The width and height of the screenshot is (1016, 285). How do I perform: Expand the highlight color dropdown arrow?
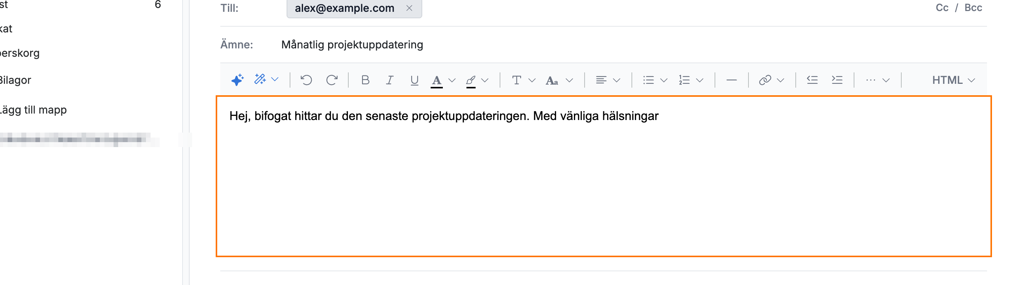point(485,80)
